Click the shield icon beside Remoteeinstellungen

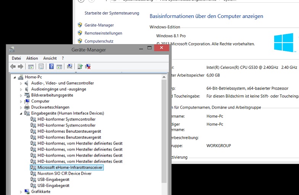[80, 33]
